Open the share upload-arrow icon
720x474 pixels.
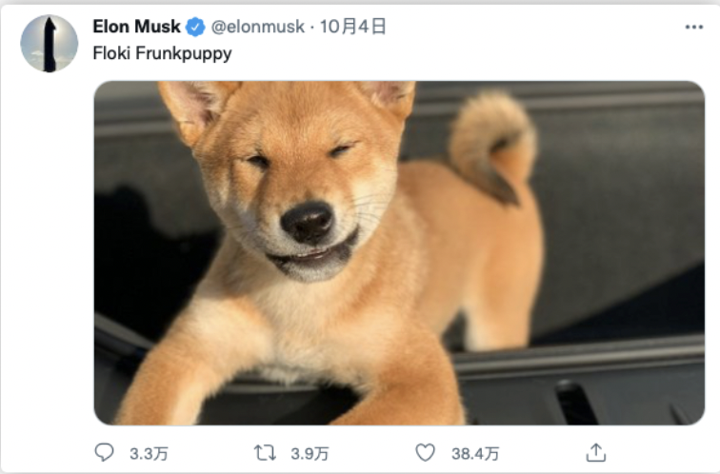pos(596,452)
